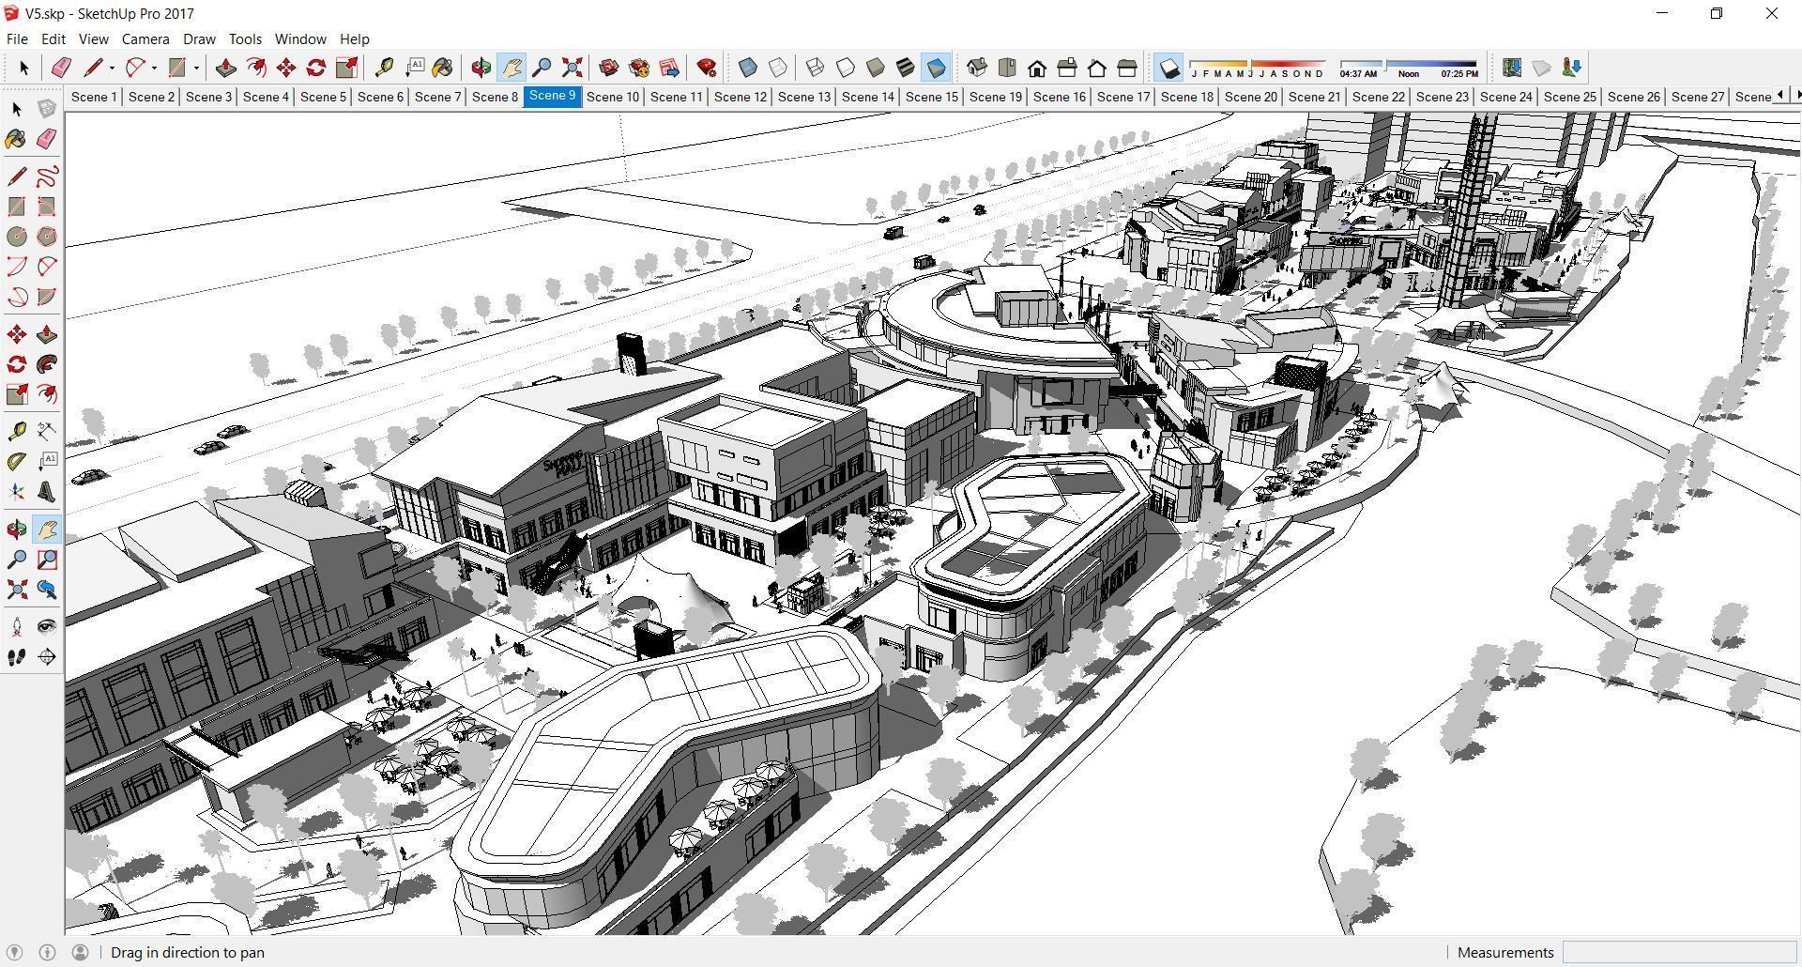Screen dimensions: 1802x967
Task: Switch to the Scene 19 tab
Action: 996,97
